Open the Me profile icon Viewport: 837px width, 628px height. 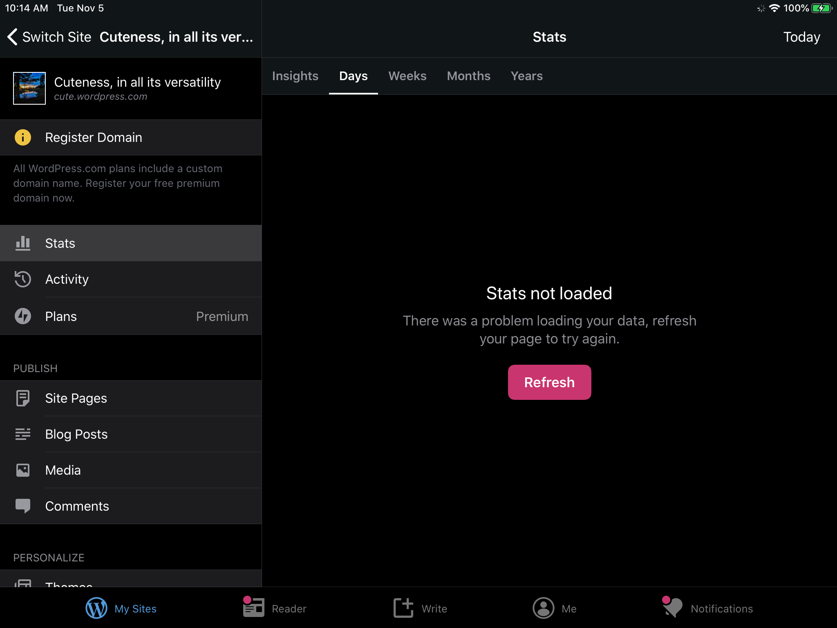[x=543, y=608]
